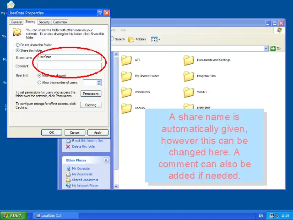The height and width of the screenshot is (220, 293).
Task: Select the WINNT folder icon
Action: click(x=189, y=93)
